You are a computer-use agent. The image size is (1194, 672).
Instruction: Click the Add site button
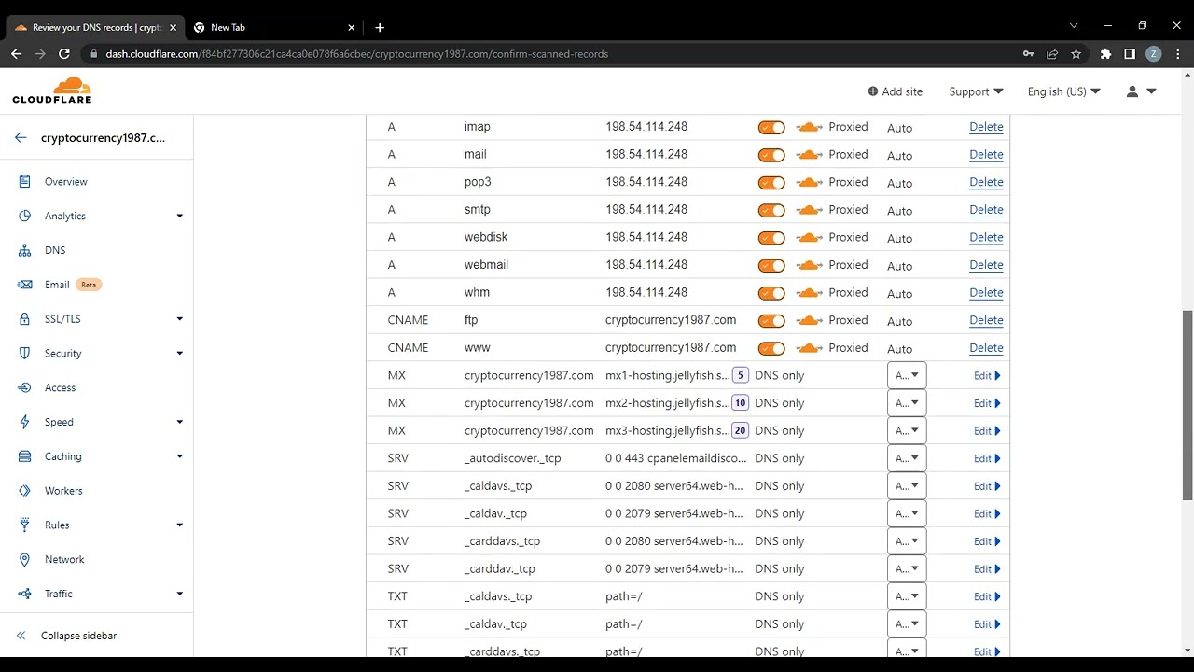coord(895,91)
